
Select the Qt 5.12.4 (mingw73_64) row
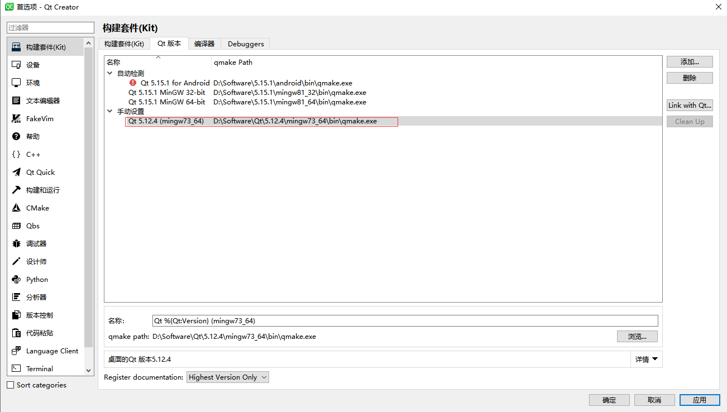[x=383, y=121]
